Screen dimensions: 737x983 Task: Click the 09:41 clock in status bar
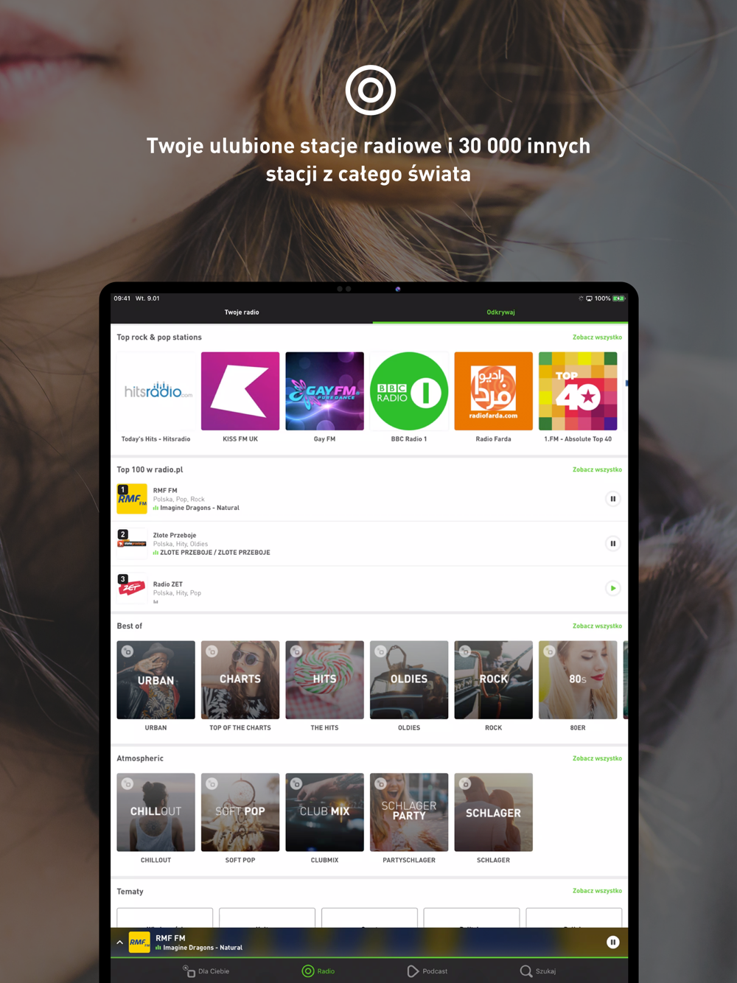click(x=122, y=298)
